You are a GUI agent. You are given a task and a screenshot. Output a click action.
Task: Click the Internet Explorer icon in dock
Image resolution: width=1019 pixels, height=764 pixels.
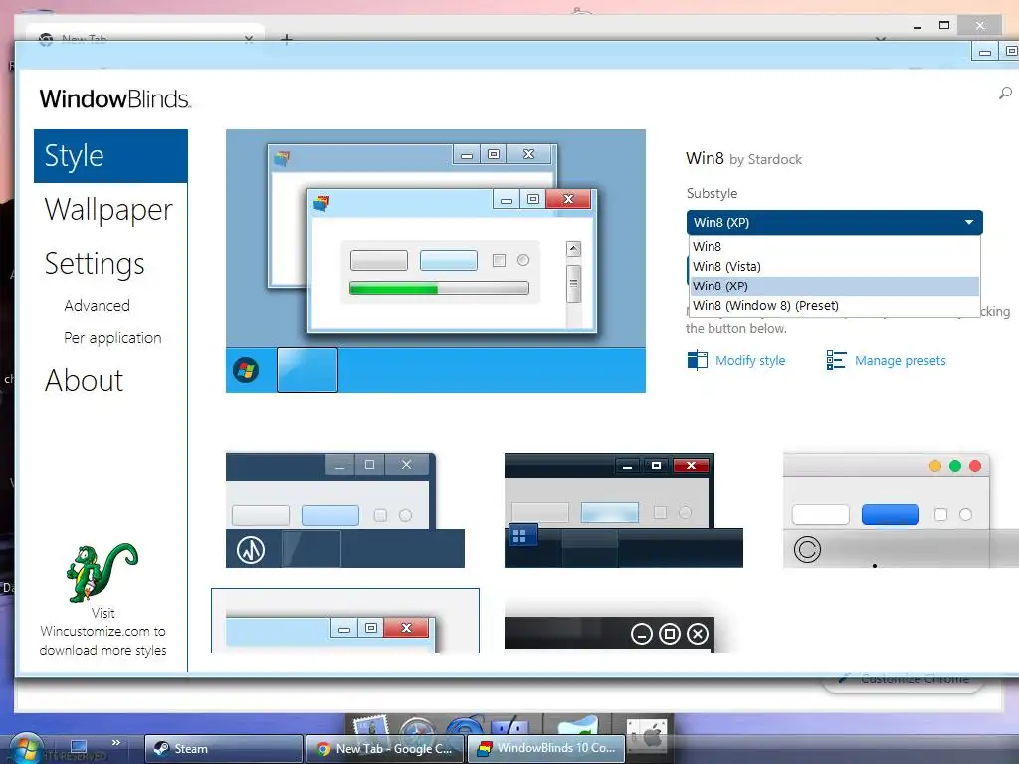click(466, 726)
